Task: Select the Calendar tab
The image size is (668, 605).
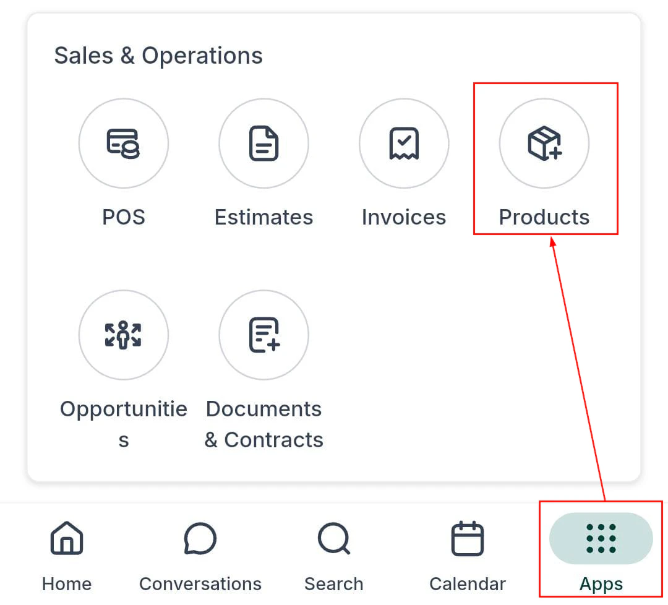Action: (468, 557)
